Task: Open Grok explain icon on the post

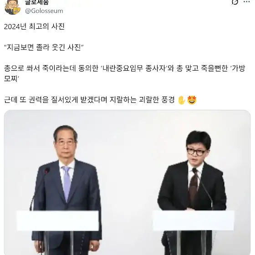Action: 235,2
